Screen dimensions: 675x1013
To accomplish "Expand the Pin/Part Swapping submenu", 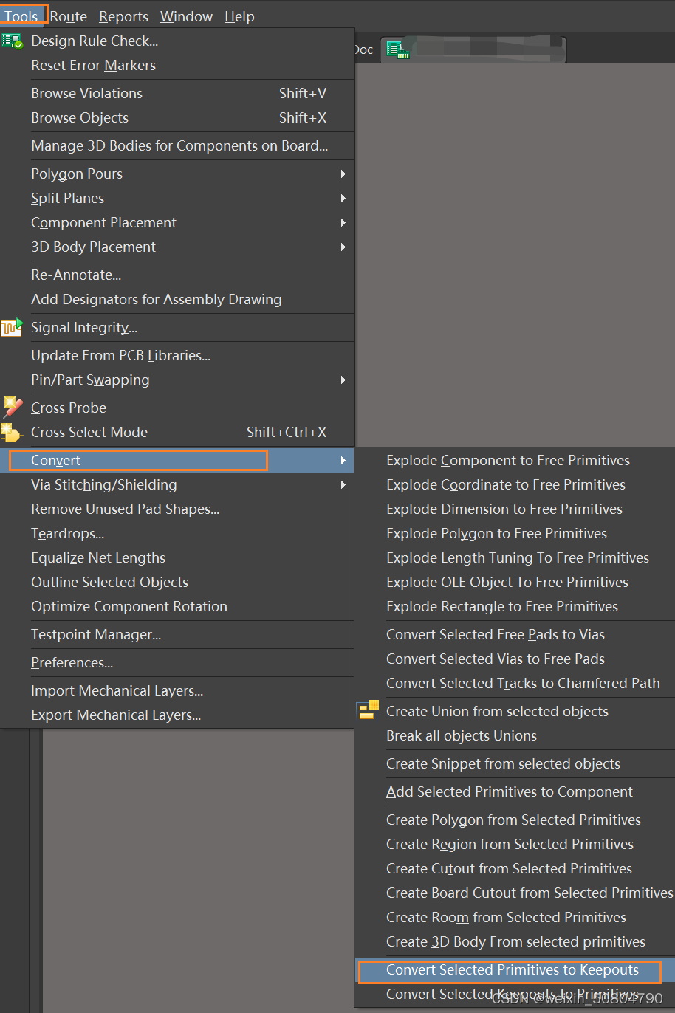I will [x=90, y=380].
